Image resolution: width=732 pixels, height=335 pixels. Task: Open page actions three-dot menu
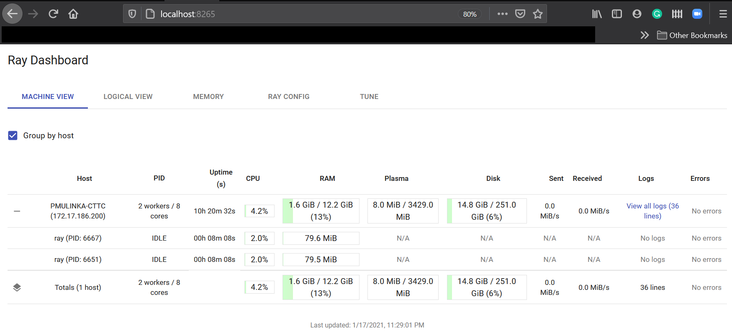pos(503,14)
